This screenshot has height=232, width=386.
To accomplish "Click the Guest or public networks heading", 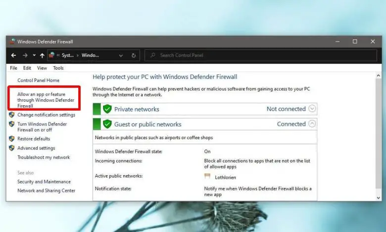I will click(147, 124).
